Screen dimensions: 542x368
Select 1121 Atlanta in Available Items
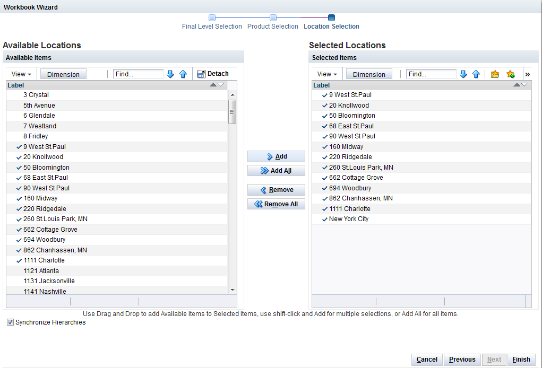tap(117, 271)
